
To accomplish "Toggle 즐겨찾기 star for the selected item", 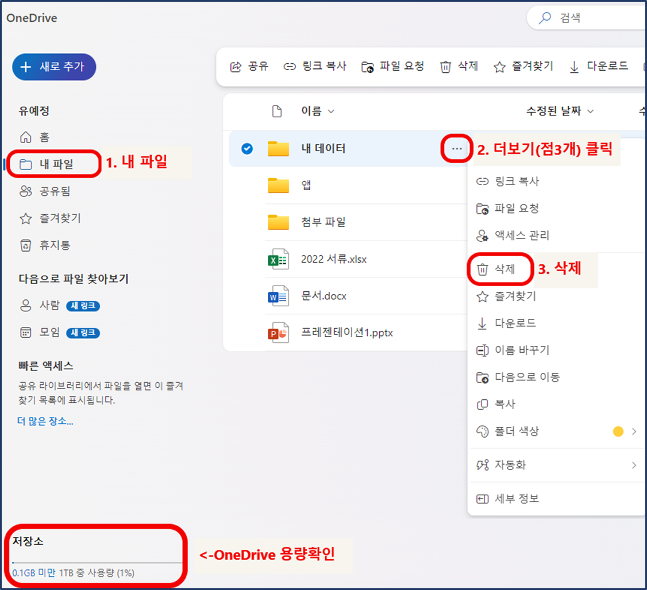I will coord(498,66).
